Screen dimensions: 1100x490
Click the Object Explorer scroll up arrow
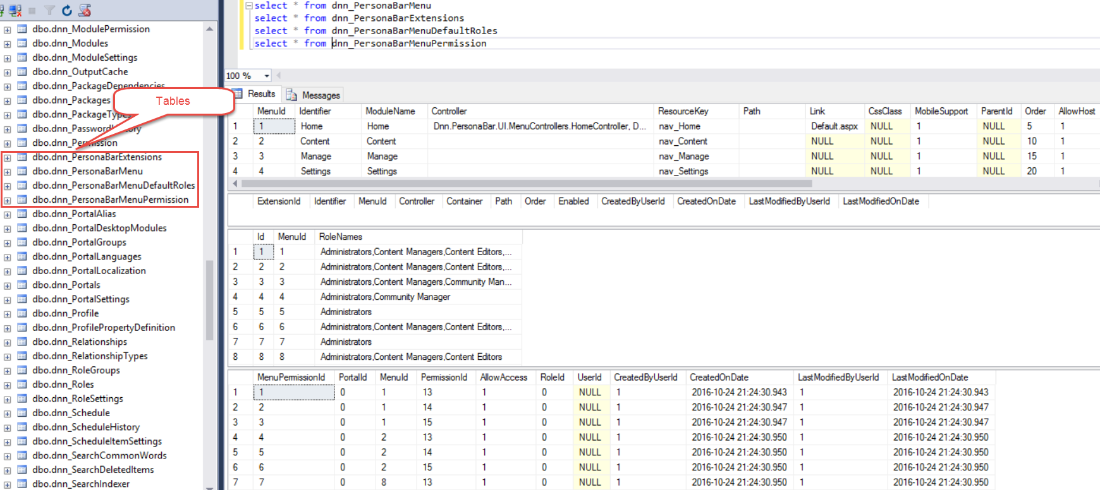click(209, 29)
